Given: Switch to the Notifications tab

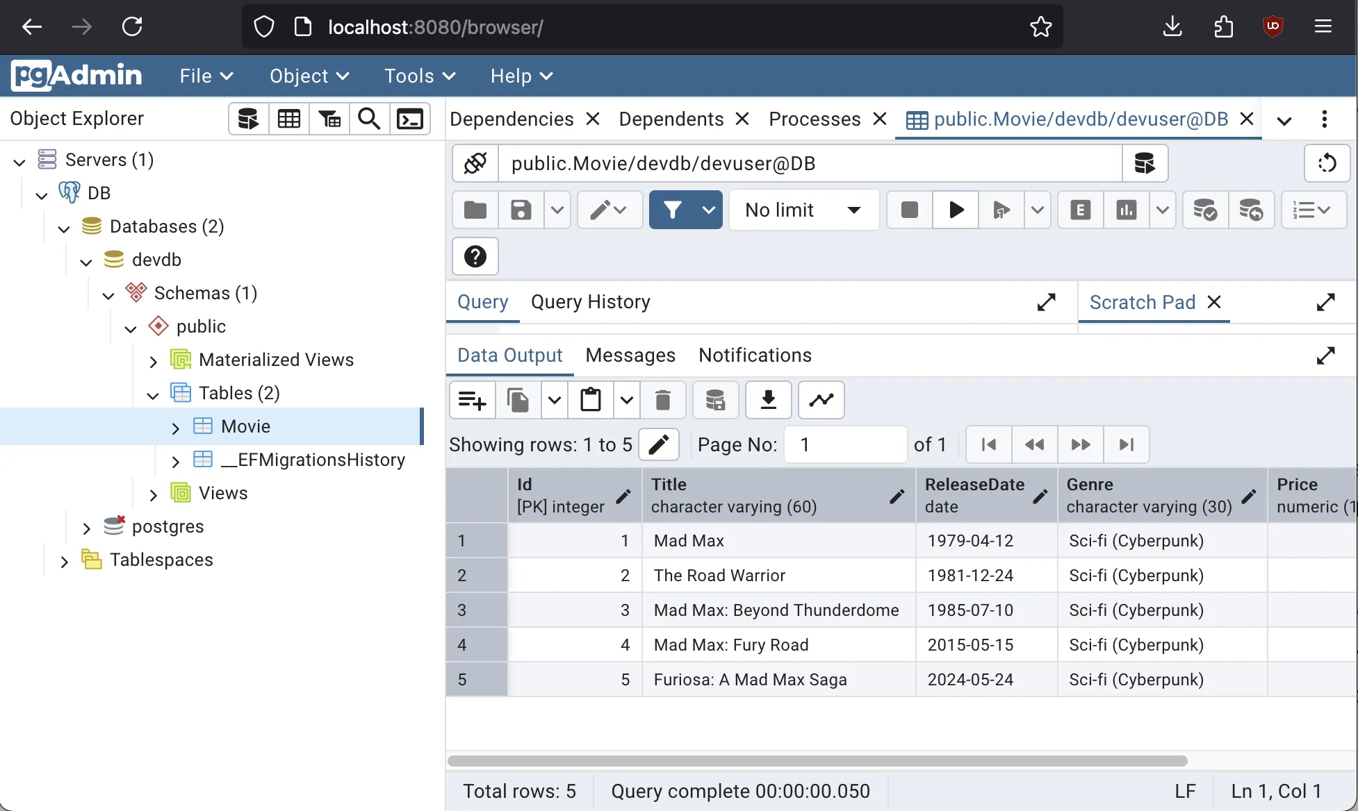Looking at the screenshot, I should [755, 356].
